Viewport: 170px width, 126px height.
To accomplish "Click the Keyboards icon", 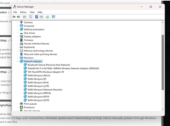I will tap(21, 47).
